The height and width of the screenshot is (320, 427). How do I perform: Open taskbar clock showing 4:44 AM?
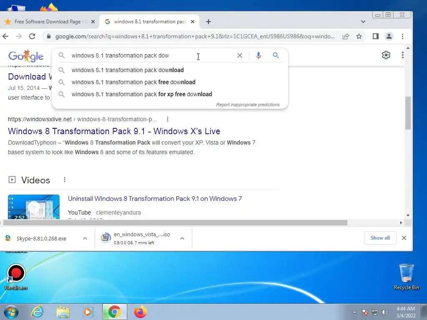(406, 312)
